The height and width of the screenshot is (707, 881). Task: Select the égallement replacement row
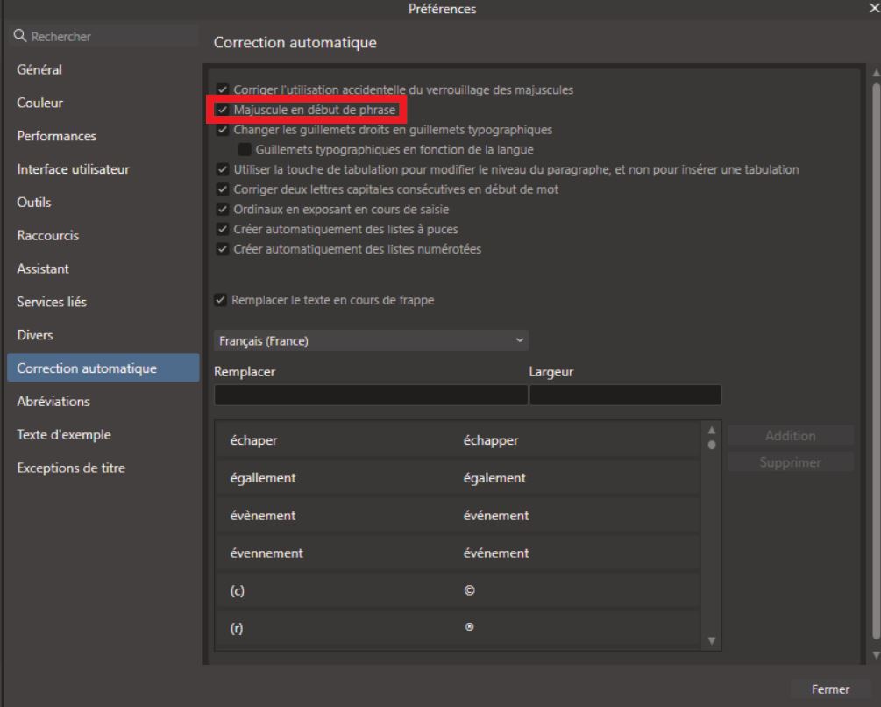458,478
